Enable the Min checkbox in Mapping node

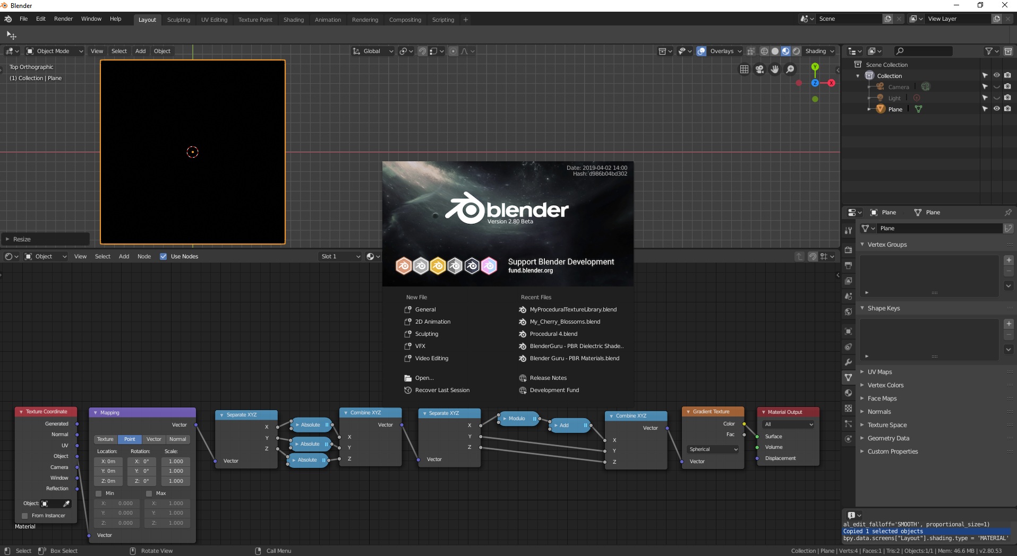coord(98,493)
